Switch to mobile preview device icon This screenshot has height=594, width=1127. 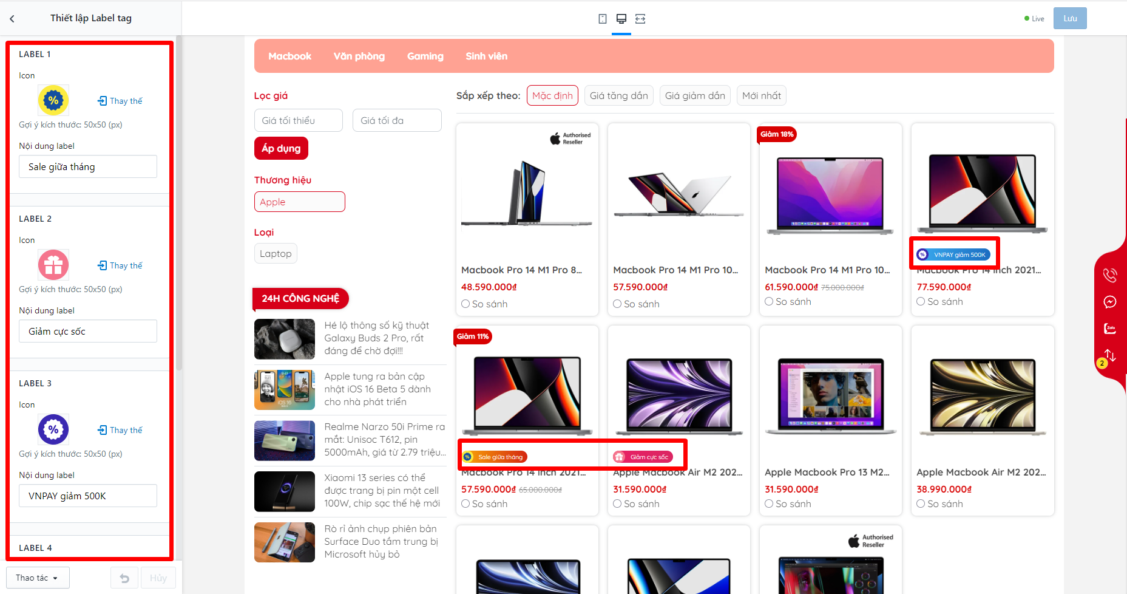(x=603, y=19)
